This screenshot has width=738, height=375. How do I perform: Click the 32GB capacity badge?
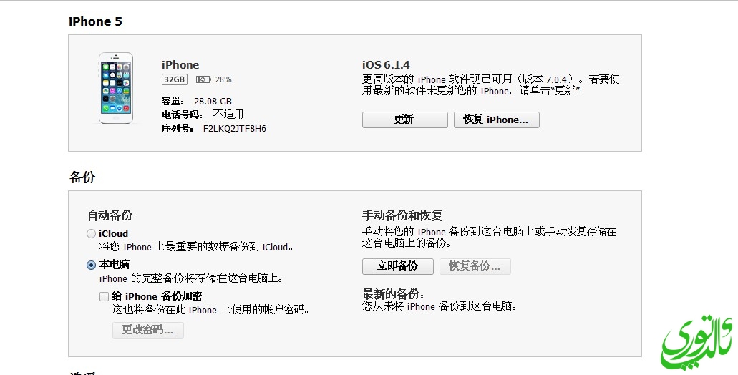coord(175,79)
